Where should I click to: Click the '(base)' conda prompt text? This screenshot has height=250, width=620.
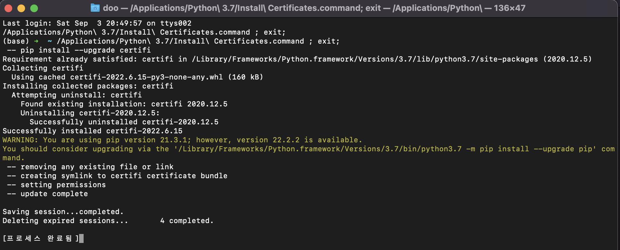click(x=16, y=41)
